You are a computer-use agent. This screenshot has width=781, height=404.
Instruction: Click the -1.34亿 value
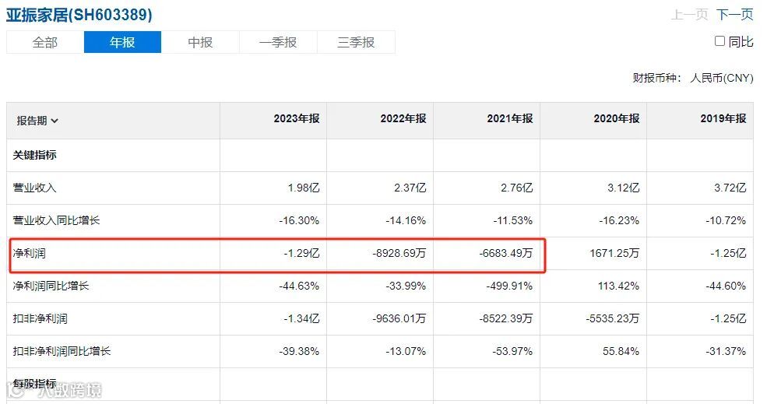301,318
